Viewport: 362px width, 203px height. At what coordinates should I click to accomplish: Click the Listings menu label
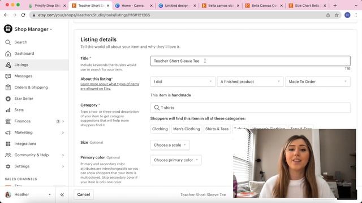pos(21,65)
